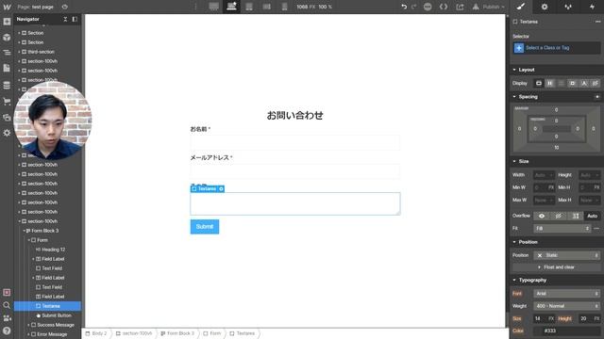Open the CMS Collections database icon
This screenshot has width=604, height=339.
point(7,85)
